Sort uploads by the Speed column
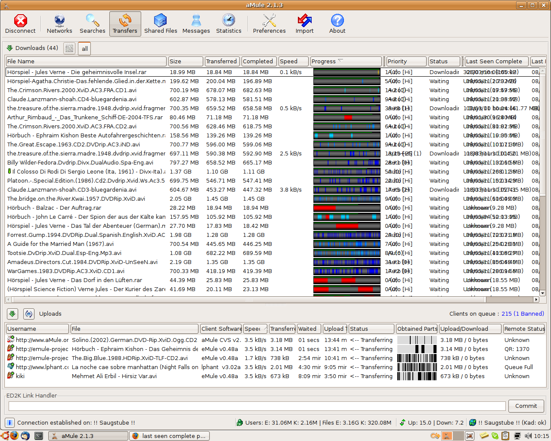This screenshot has height=441, width=551. pyautogui.click(x=255, y=329)
